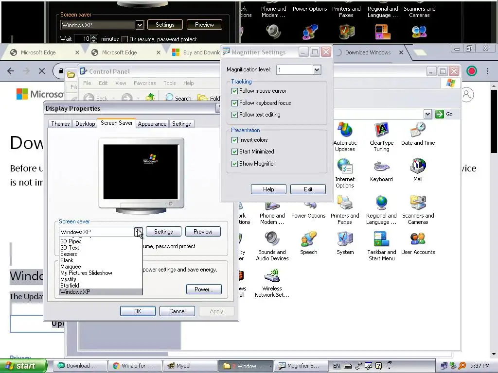This screenshot has height=373, width=498.
Task: Open Mail applet icon
Action: [x=418, y=170]
